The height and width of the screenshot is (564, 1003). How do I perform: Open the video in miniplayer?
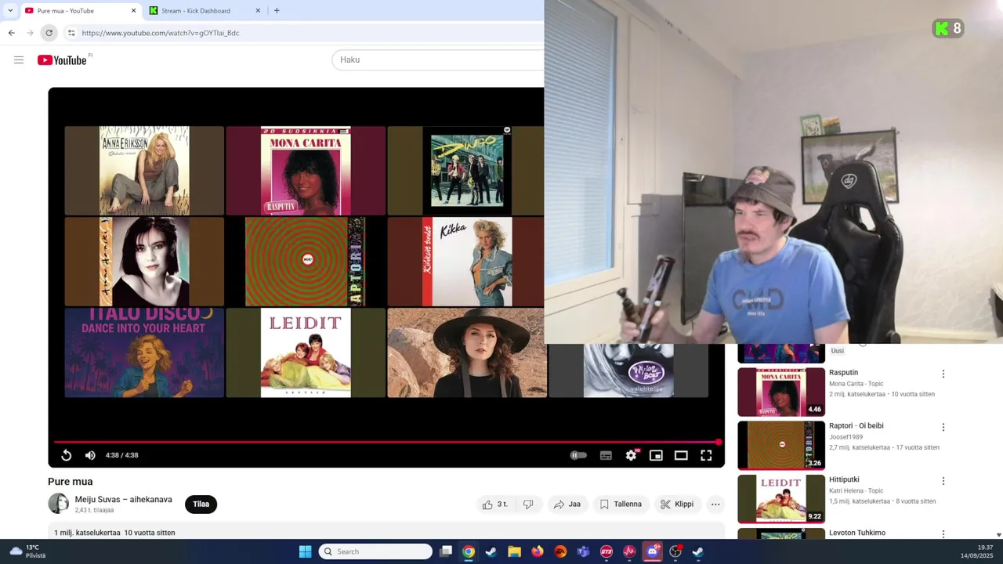point(657,455)
